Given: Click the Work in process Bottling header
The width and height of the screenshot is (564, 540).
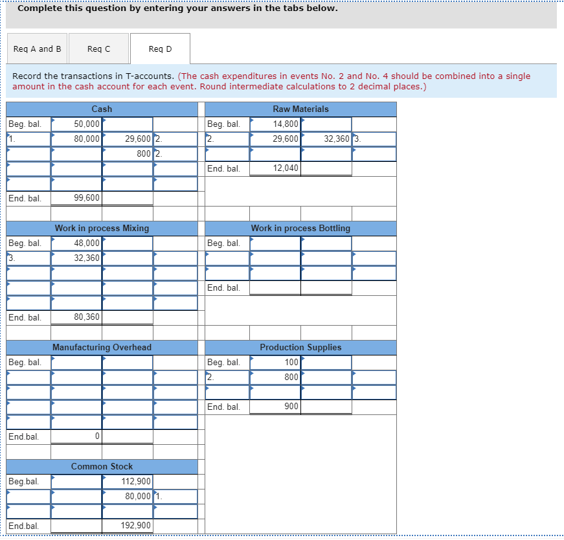Looking at the screenshot, I should 300,228.
